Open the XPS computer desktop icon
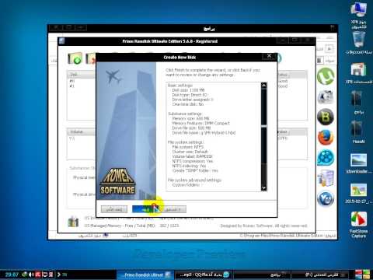 point(359,16)
